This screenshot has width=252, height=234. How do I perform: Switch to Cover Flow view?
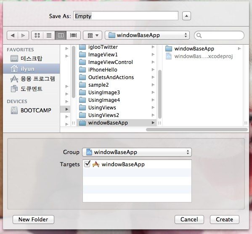tap(73, 35)
